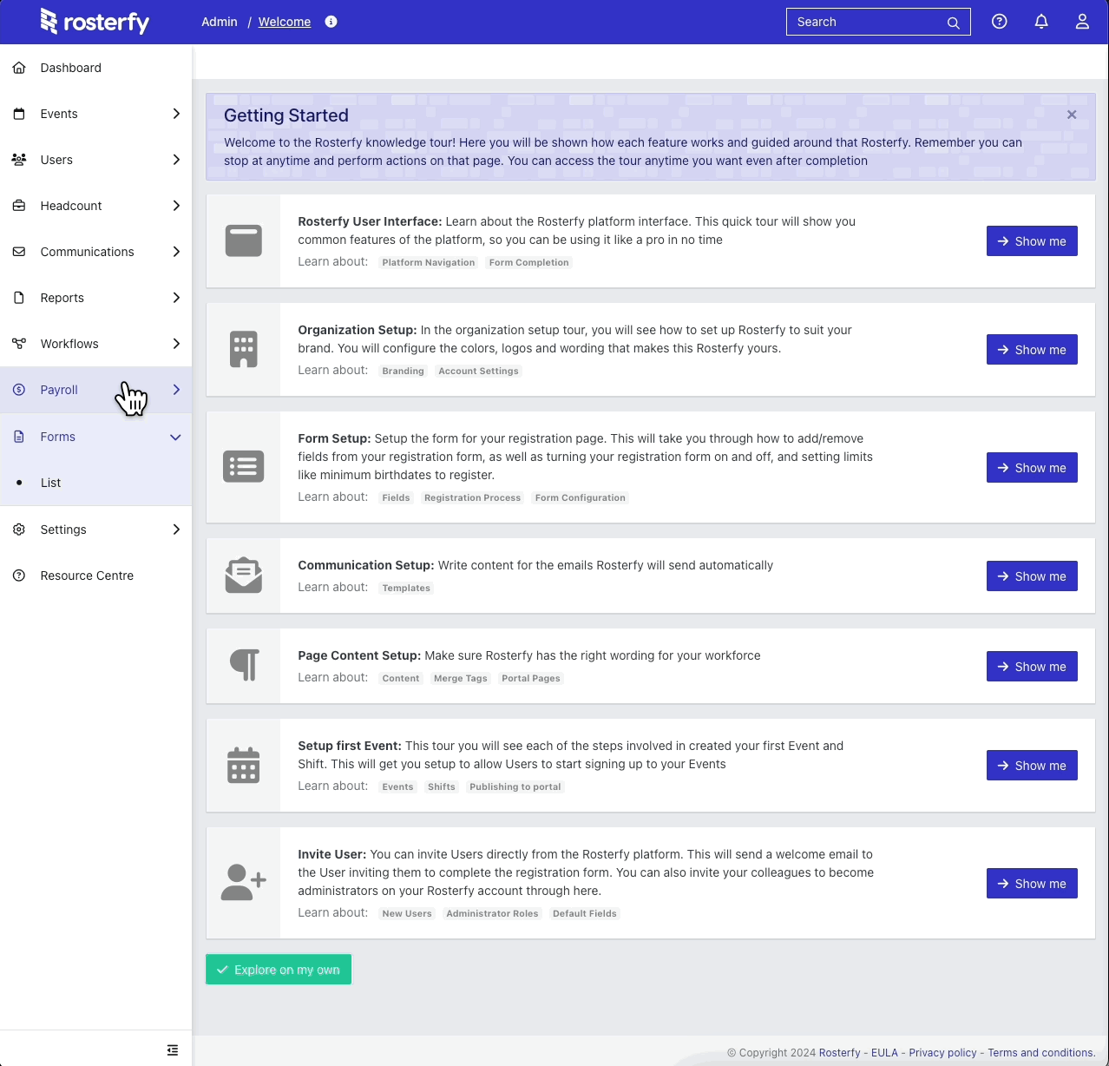Click the Merge Tags tag

click(461, 678)
